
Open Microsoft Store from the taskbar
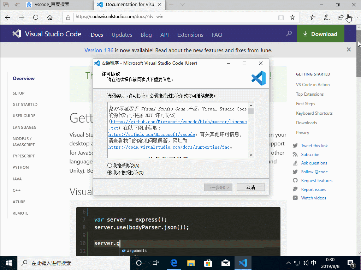(x=208, y=263)
